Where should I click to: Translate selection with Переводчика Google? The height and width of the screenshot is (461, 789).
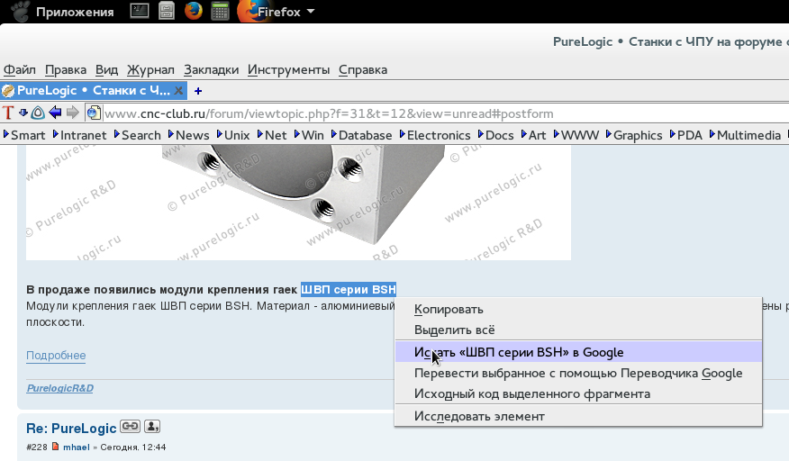[x=578, y=373]
